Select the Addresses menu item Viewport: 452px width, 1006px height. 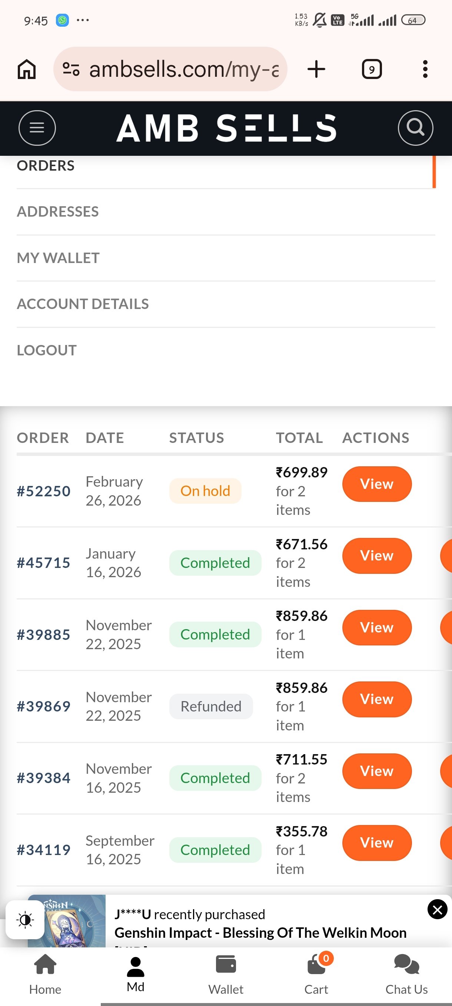click(58, 212)
